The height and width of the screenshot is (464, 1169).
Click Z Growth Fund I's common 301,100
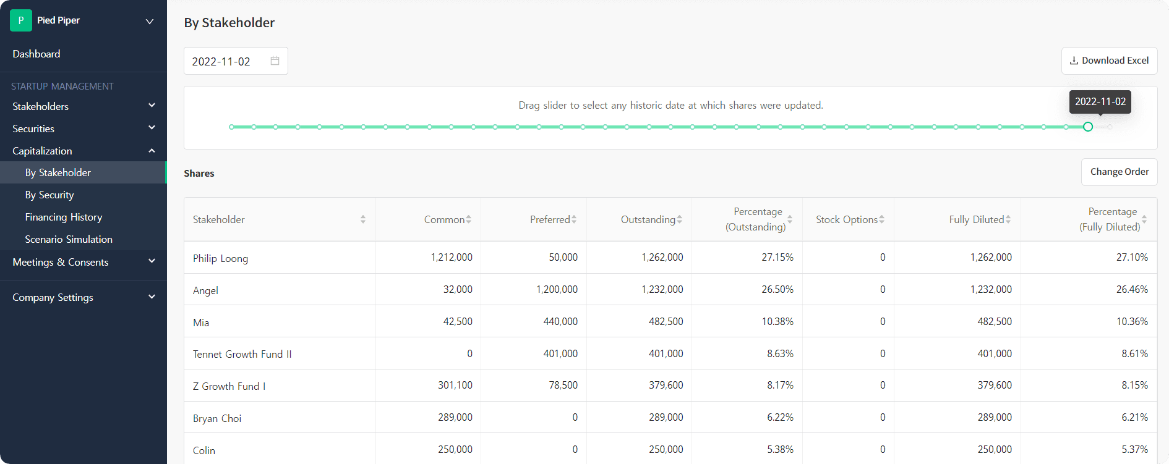tap(455, 385)
